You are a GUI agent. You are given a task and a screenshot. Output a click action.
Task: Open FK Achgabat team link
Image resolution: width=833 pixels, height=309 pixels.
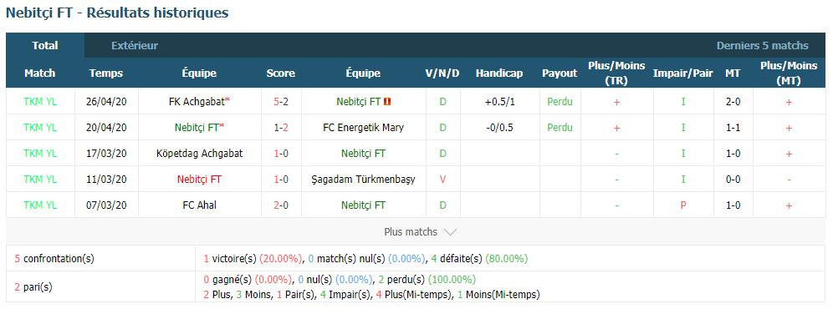pos(197,101)
